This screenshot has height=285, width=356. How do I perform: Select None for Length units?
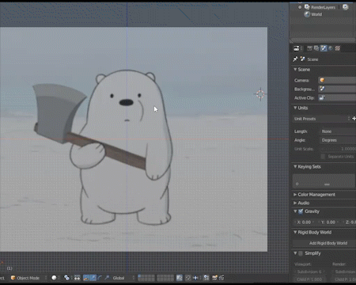pos(338,131)
